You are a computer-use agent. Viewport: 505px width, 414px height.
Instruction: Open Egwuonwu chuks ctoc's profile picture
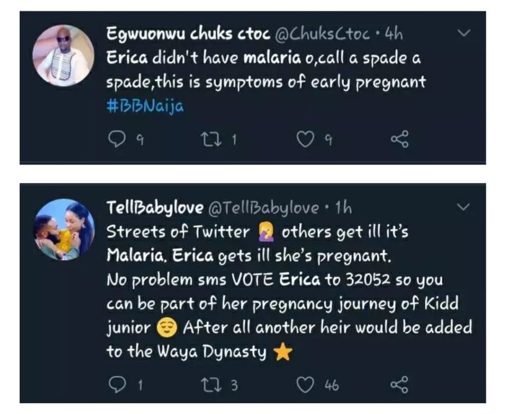point(63,55)
